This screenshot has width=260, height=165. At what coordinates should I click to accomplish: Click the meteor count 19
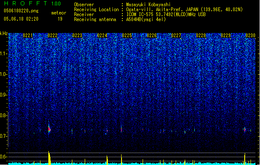[x=60, y=19]
